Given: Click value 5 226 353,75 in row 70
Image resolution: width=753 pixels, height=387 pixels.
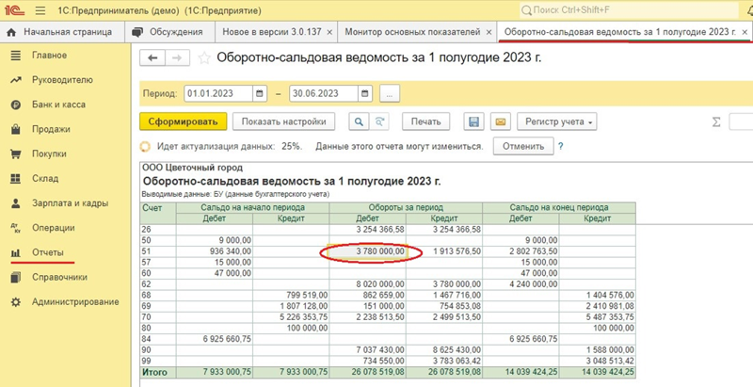Looking at the screenshot, I should (303, 317).
